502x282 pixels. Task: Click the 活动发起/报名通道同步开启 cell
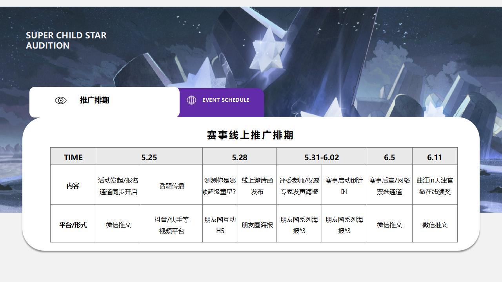[x=118, y=185]
